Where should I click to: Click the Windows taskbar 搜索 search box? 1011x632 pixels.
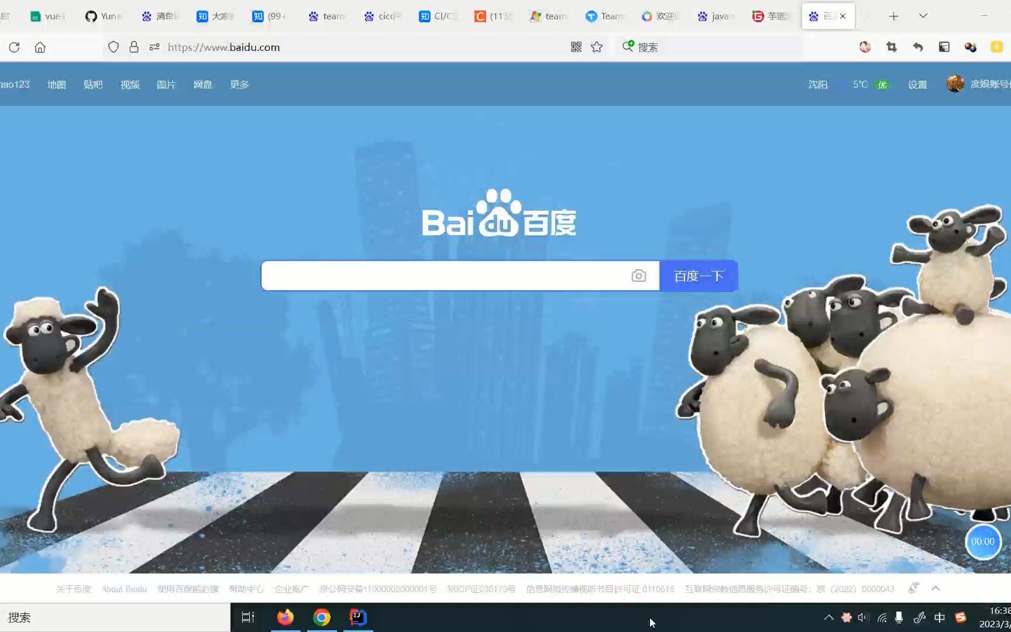coord(115,617)
